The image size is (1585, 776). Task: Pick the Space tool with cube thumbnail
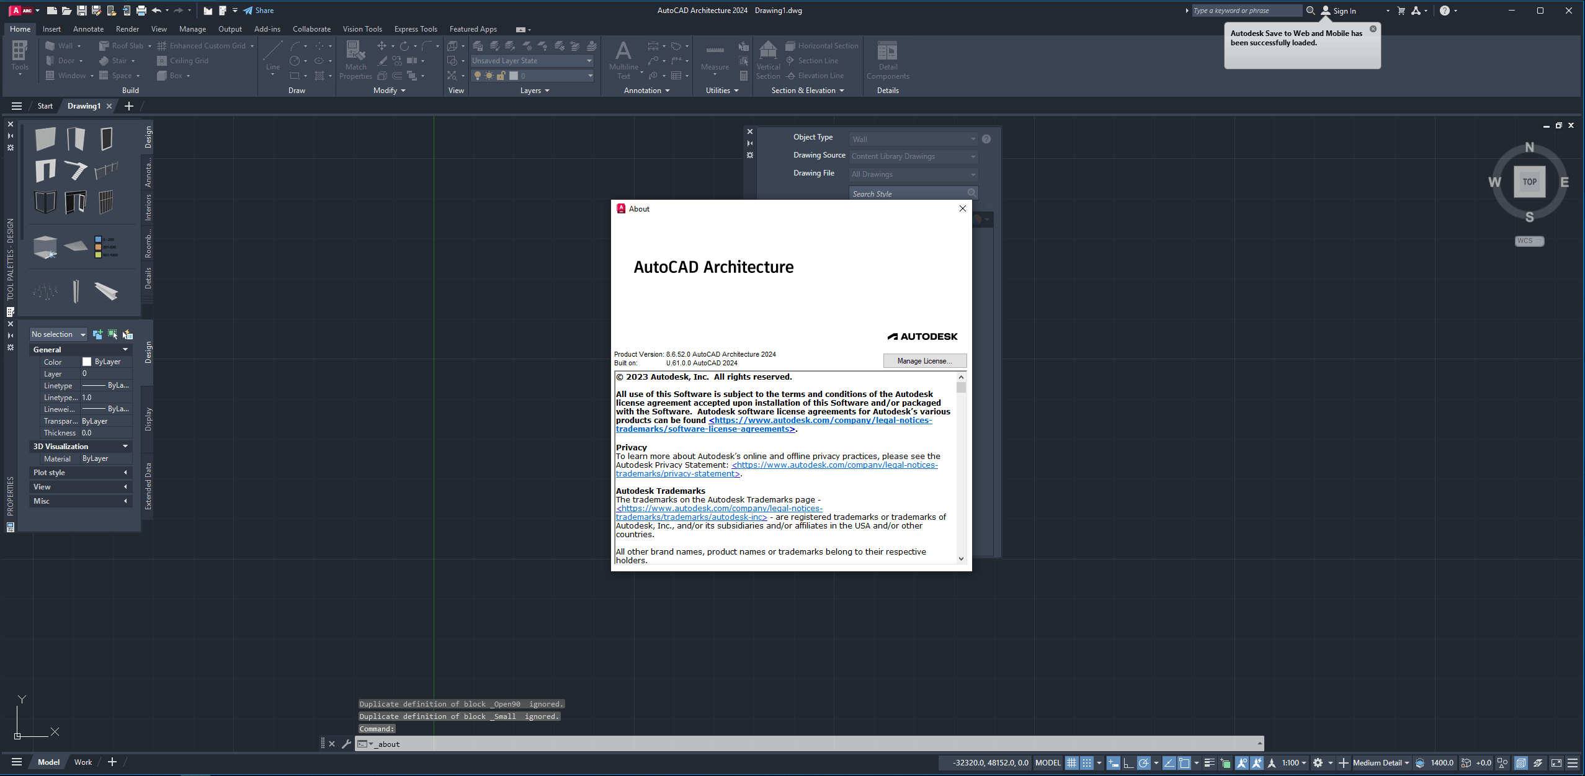pyautogui.click(x=45, y=246)
